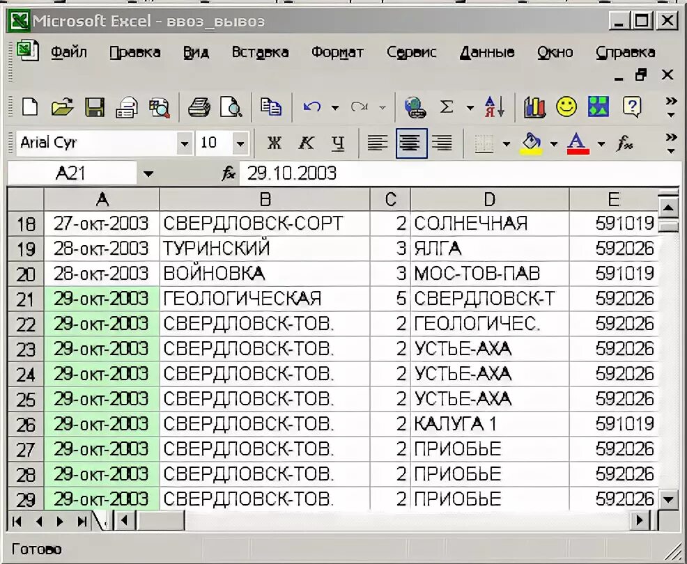Click the formula bar showing 29.10.2003
This screenshot has width=687, height=564.
point(459,173)
